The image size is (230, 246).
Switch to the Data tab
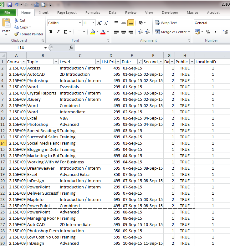click(113, 13)
